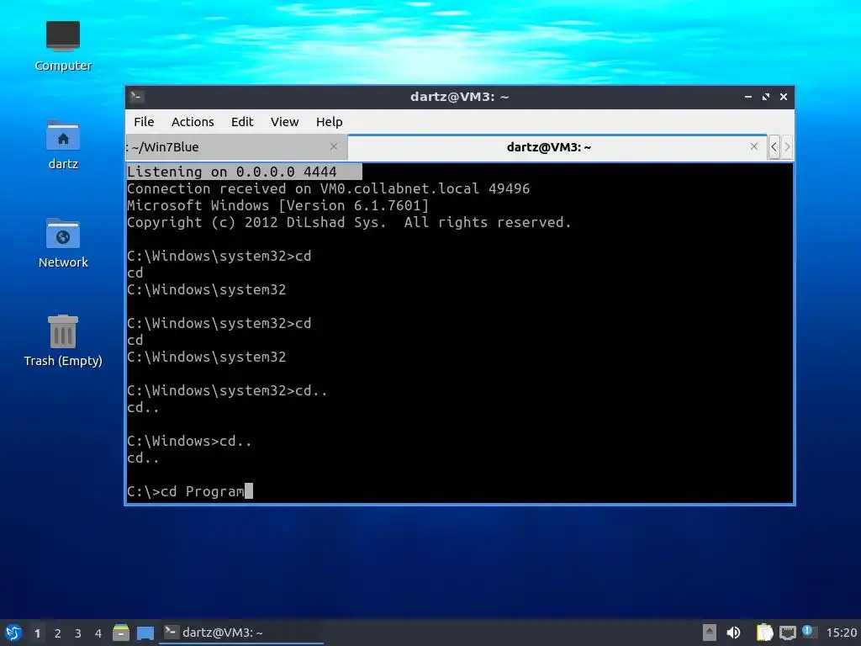Close the dartz@VM3: ~ tab
Screen dimensions: 861x646
coord(754,146)
